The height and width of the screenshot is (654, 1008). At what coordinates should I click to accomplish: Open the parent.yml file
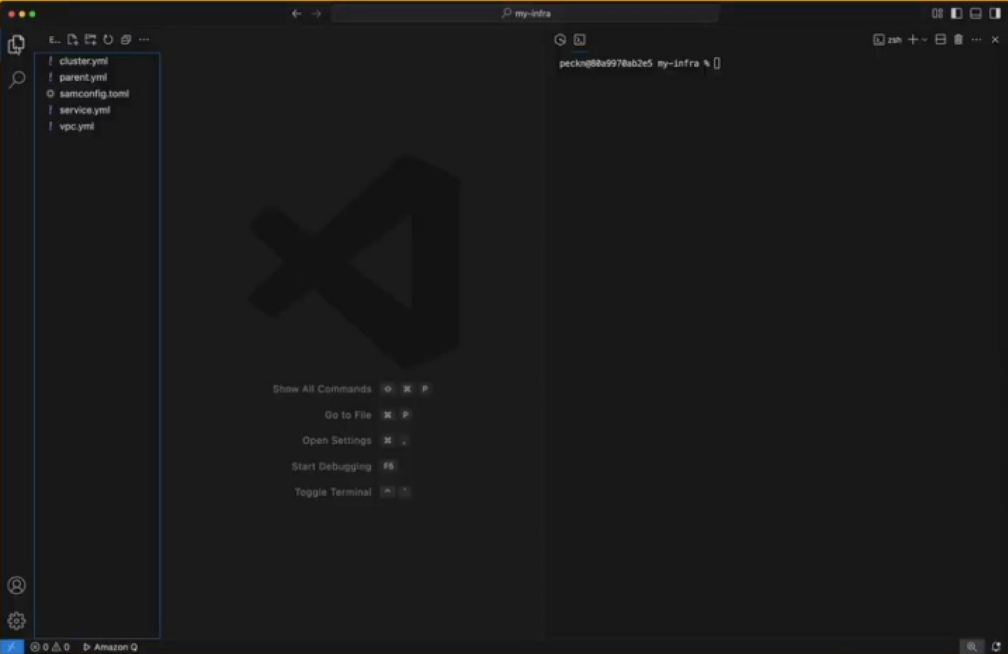pyautogui.click(x=83, y=78)
